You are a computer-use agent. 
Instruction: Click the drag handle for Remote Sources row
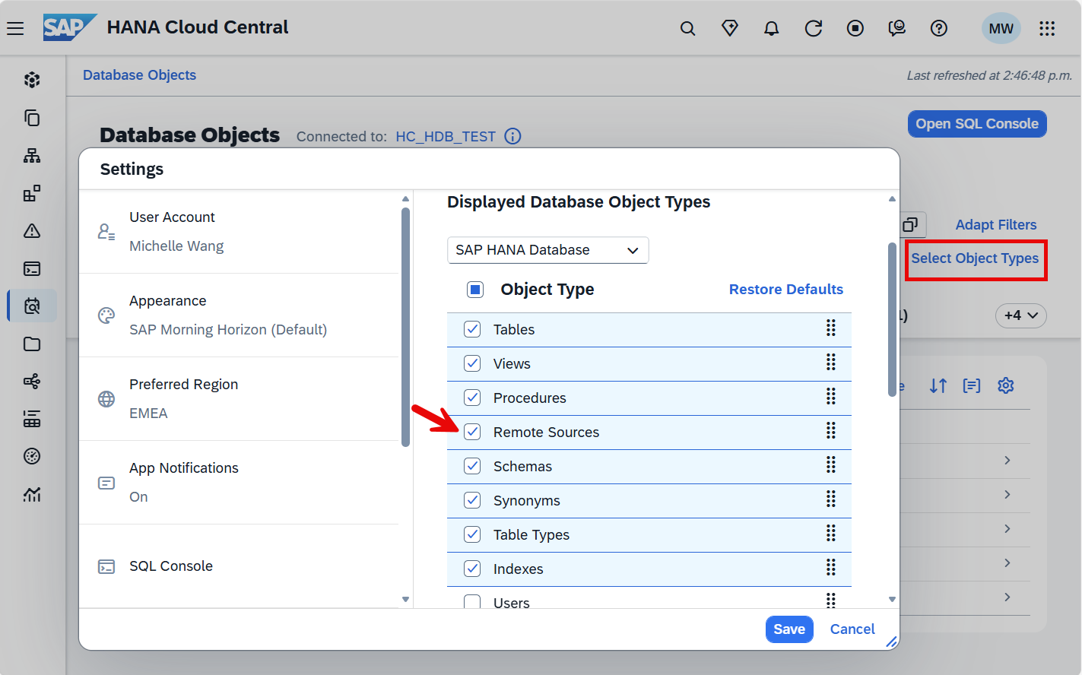(831, 430)
